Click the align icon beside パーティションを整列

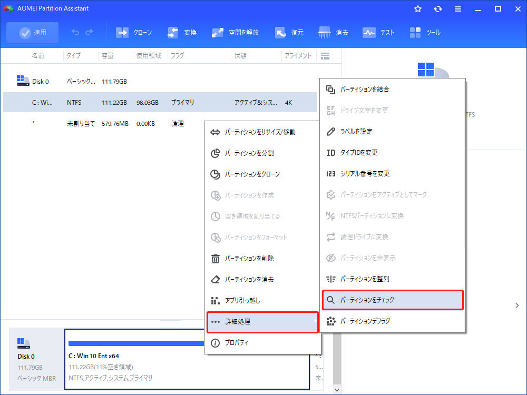pos(331,279)
